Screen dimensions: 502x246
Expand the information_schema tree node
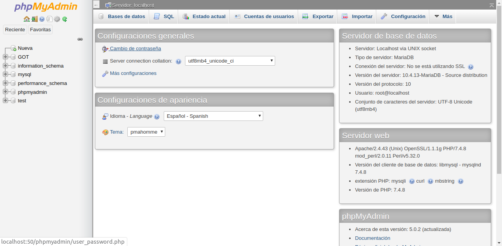tap(5, 66)
